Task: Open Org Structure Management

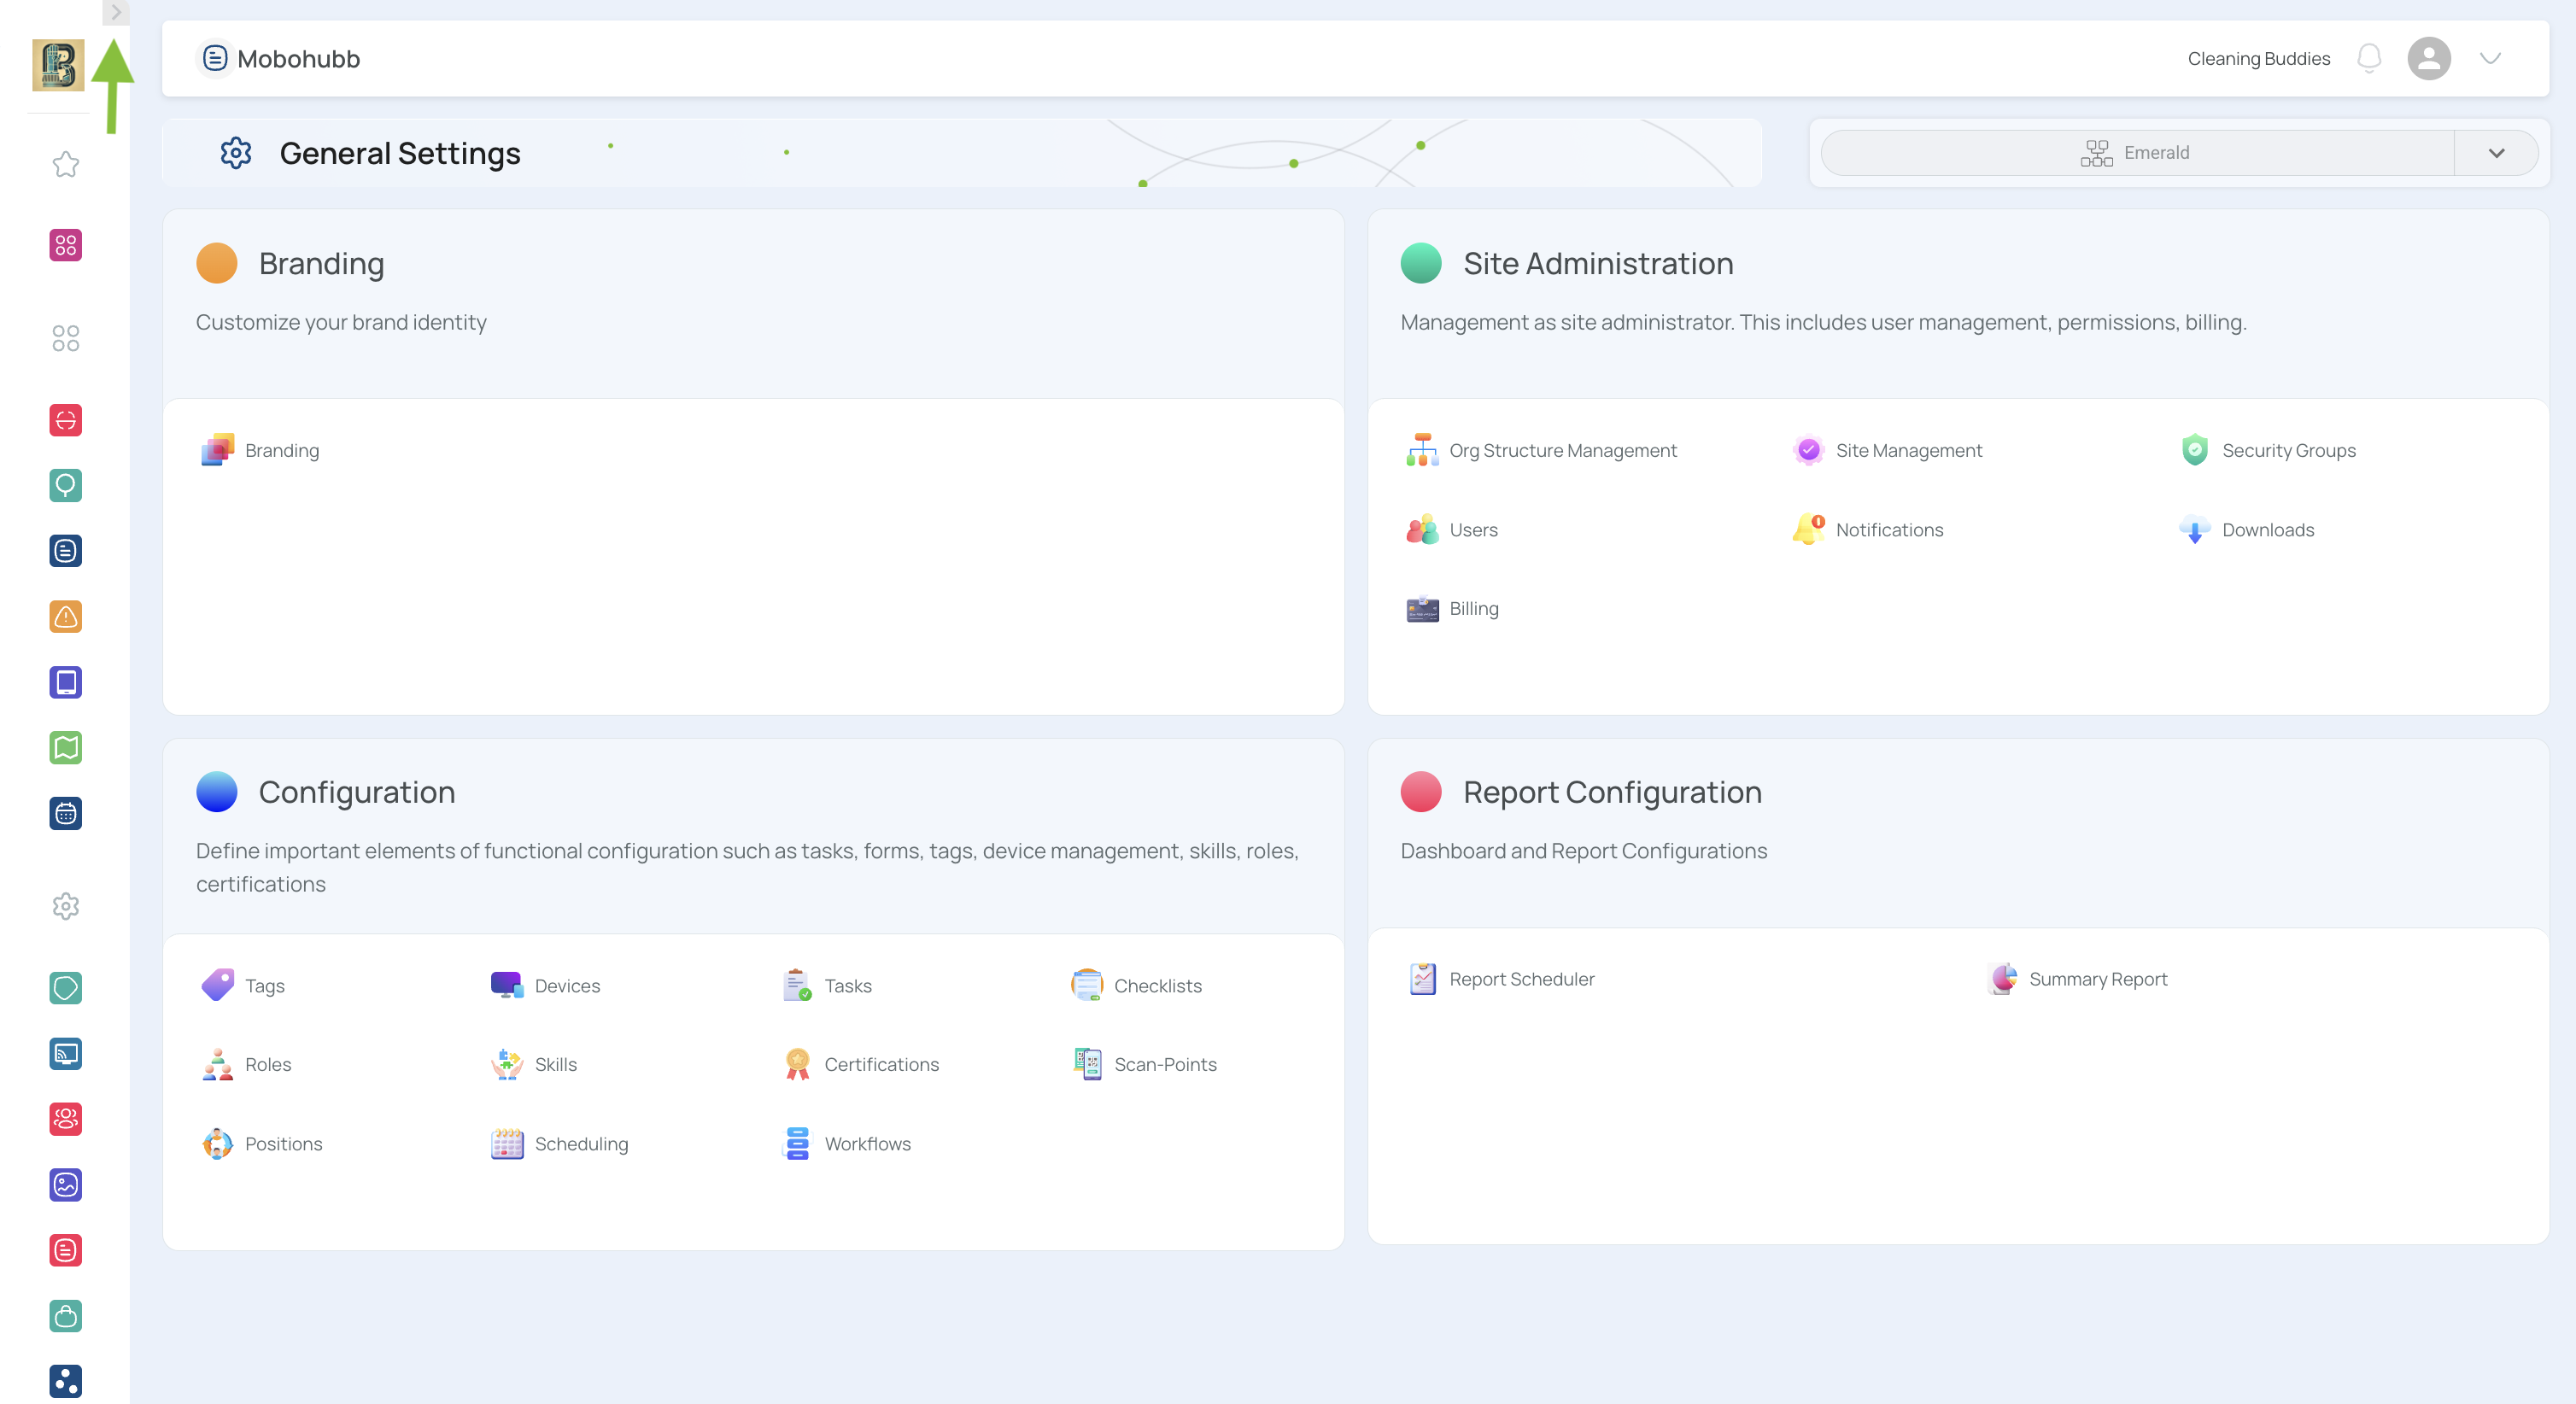Action: click(1561, 451)
